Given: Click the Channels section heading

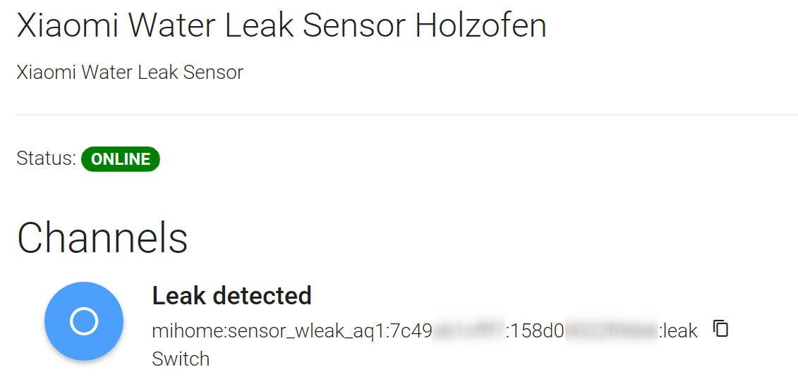Looking at the screenshot, I should 102,237.
